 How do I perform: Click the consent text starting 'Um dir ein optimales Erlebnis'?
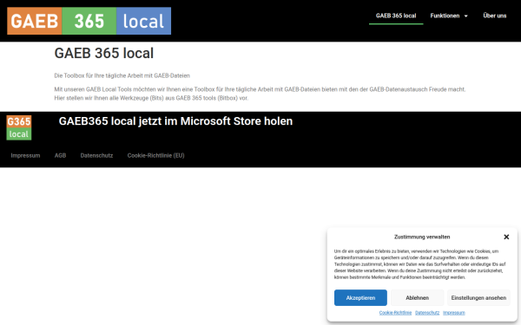tap(419, 264)
